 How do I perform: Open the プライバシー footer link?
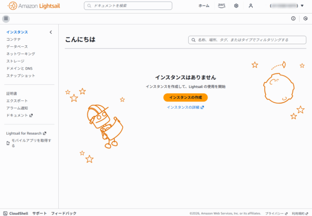point(277,213)
